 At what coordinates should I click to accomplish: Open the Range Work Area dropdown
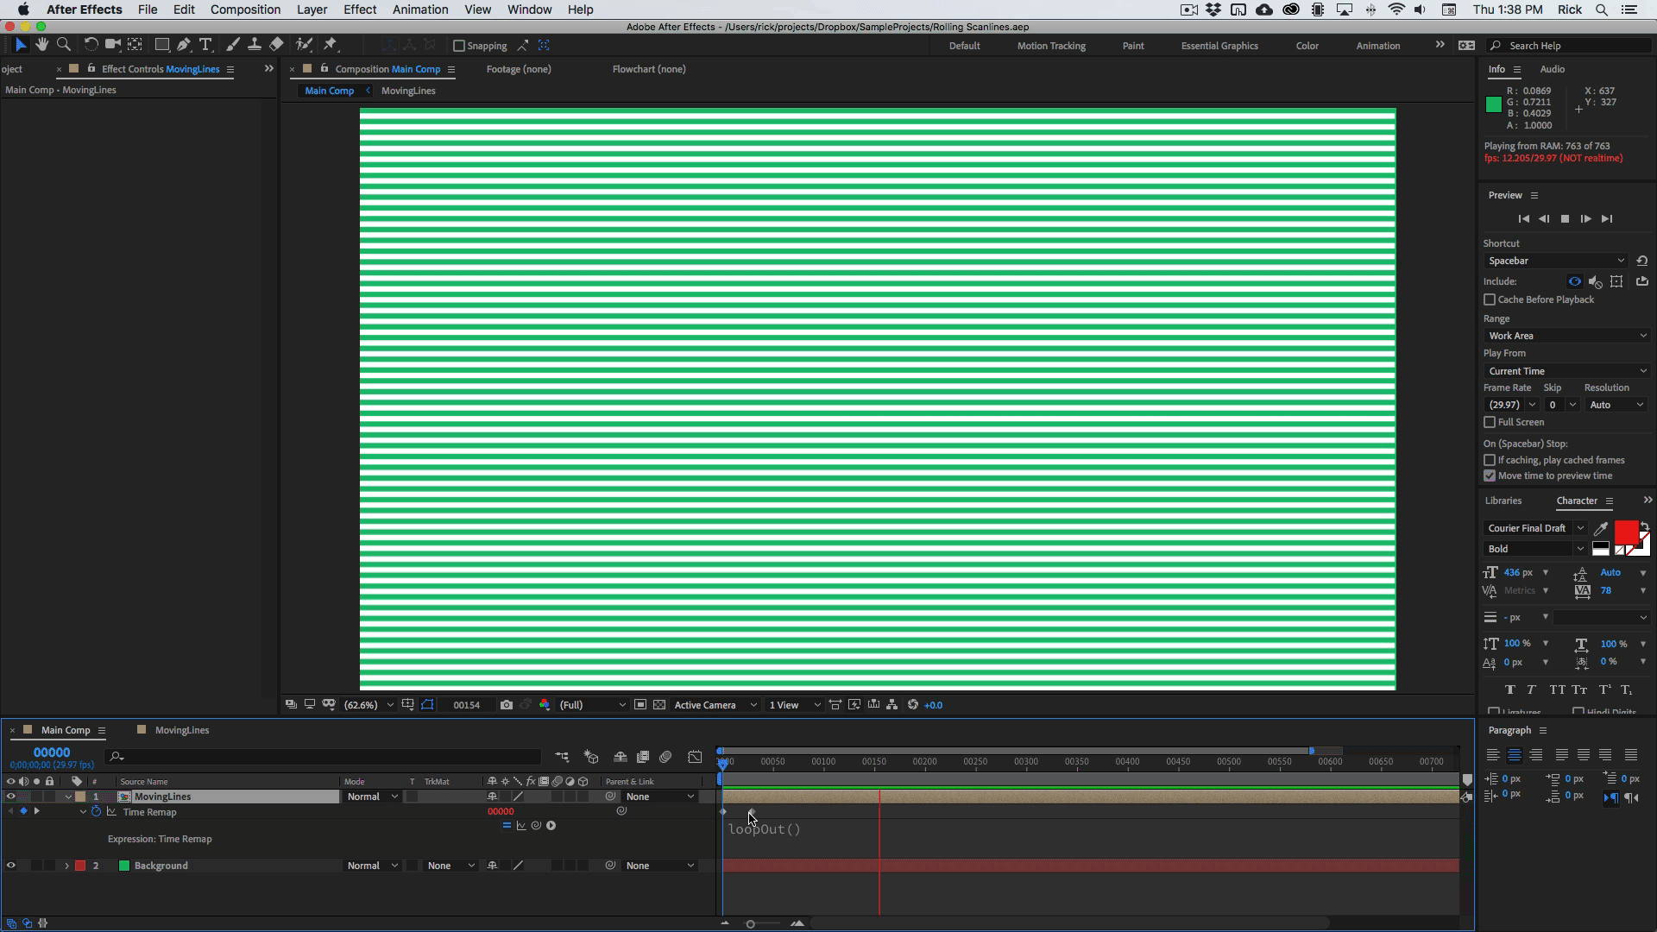click(x=1566, y=336)
